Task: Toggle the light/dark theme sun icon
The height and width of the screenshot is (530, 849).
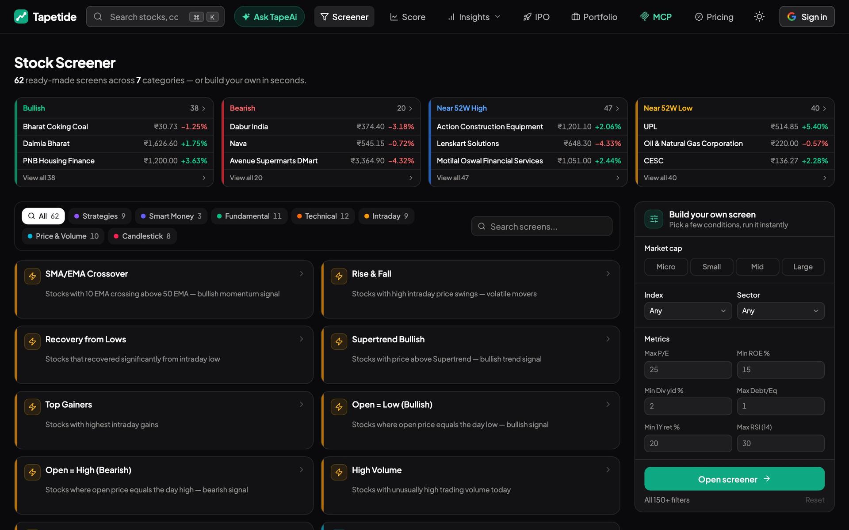Action: pyautogui.click(x=759, y=17)
